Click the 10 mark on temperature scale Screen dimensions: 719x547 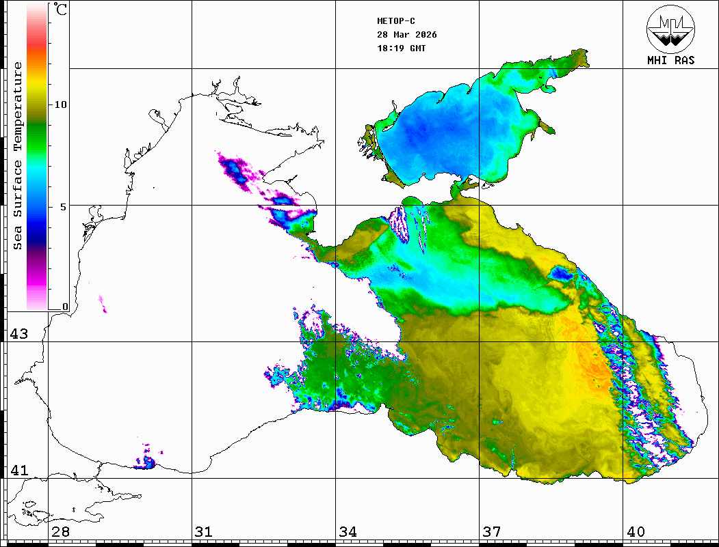click(61, 104)
